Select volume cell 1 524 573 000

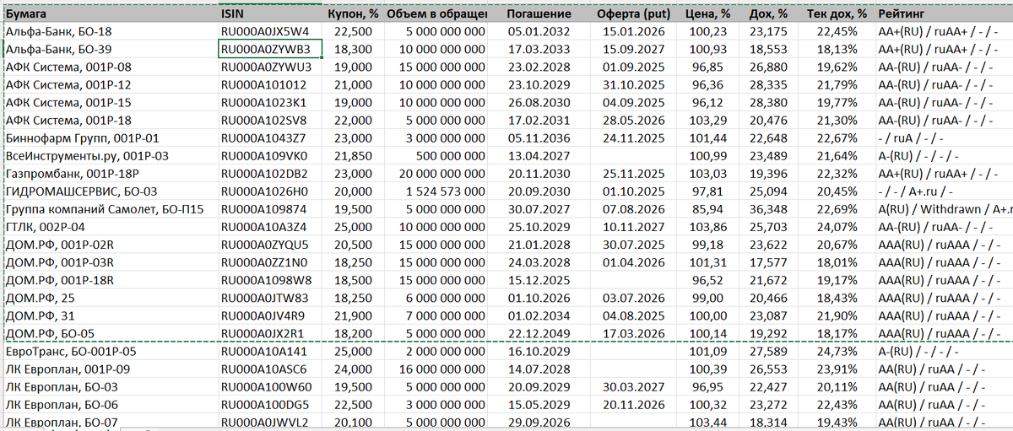435,191
